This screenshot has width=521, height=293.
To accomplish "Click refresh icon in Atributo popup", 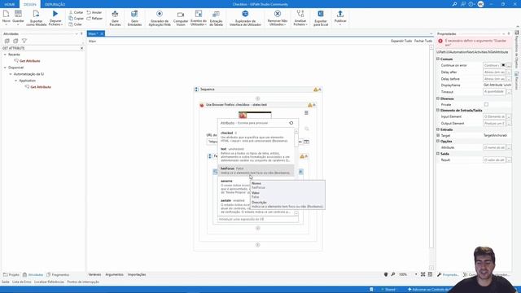I will [291, 123].
